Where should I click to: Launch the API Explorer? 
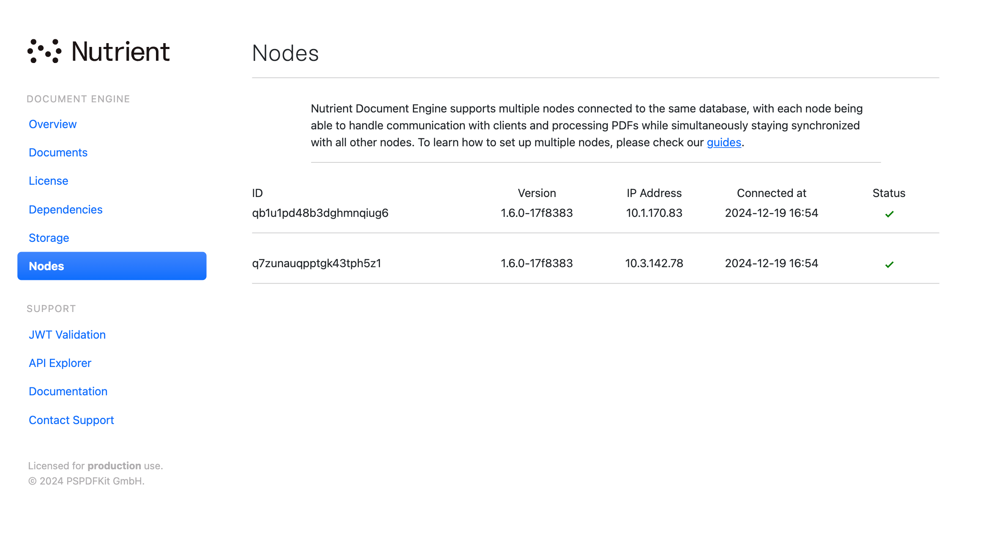click(60, 363)
